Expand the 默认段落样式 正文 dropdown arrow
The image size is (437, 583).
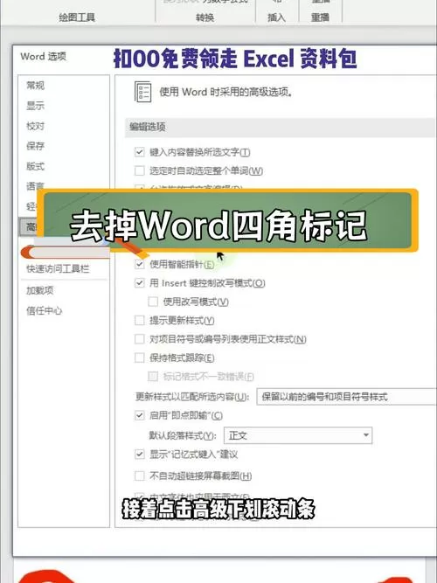click(x=366, y=435)
